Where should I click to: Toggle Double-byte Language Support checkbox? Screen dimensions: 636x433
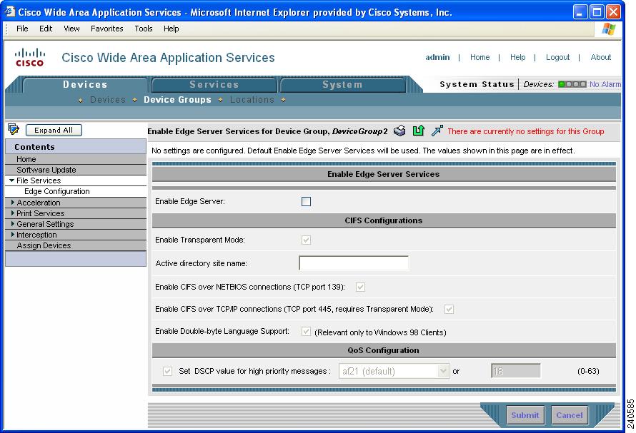pyautogui.click(x=307, y=331)
